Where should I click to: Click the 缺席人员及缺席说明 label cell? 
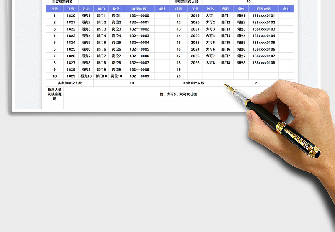click(x=54, y=94)
